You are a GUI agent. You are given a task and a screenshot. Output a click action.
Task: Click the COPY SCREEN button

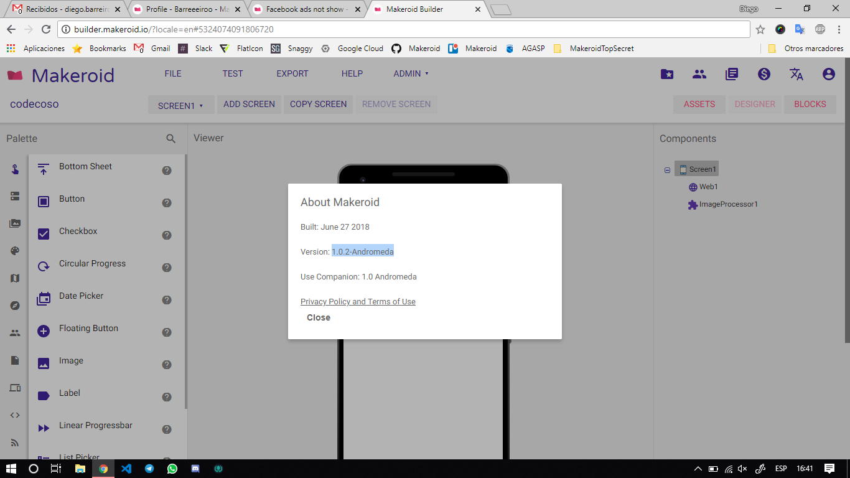(x=318, y=104)
